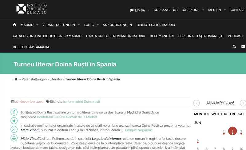This screenshot has width=246, height=150.
Task: Open the search magnifier icon
Action: point(234,47)
